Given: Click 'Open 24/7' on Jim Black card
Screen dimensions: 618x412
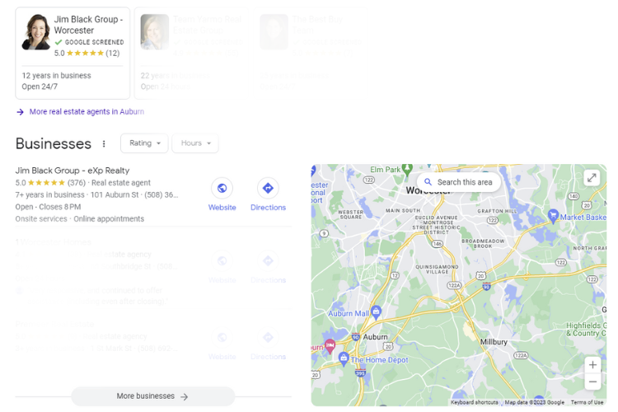Looking at the screenshot, I should pyautogui.click(x=40, y=87).
